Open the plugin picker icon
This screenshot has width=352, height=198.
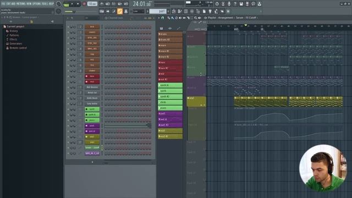210,11
